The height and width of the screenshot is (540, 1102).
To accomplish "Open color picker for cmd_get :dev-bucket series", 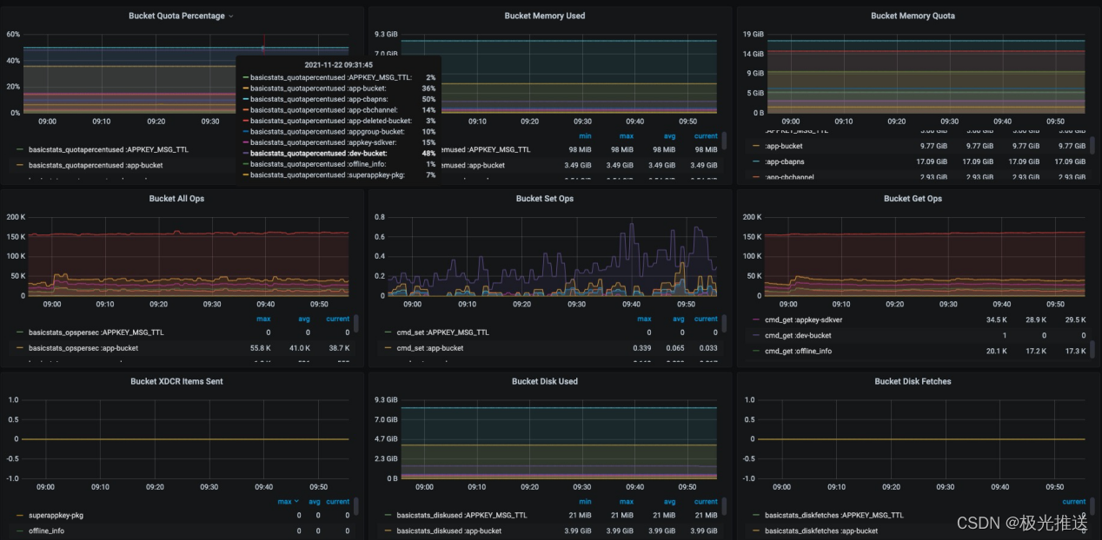I will coord(756,335).
